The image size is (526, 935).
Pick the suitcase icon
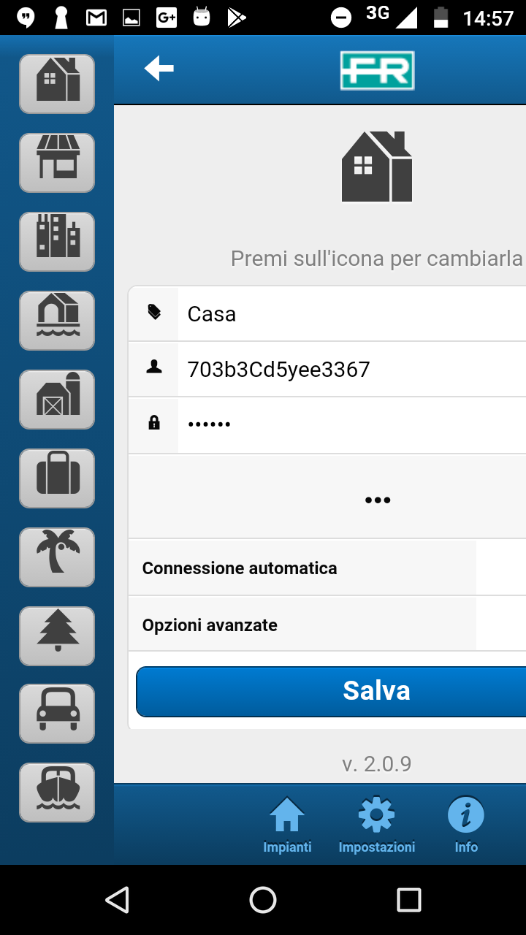coord(57,478)
